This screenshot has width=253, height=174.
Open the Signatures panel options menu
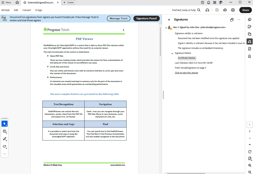(239, 19)
